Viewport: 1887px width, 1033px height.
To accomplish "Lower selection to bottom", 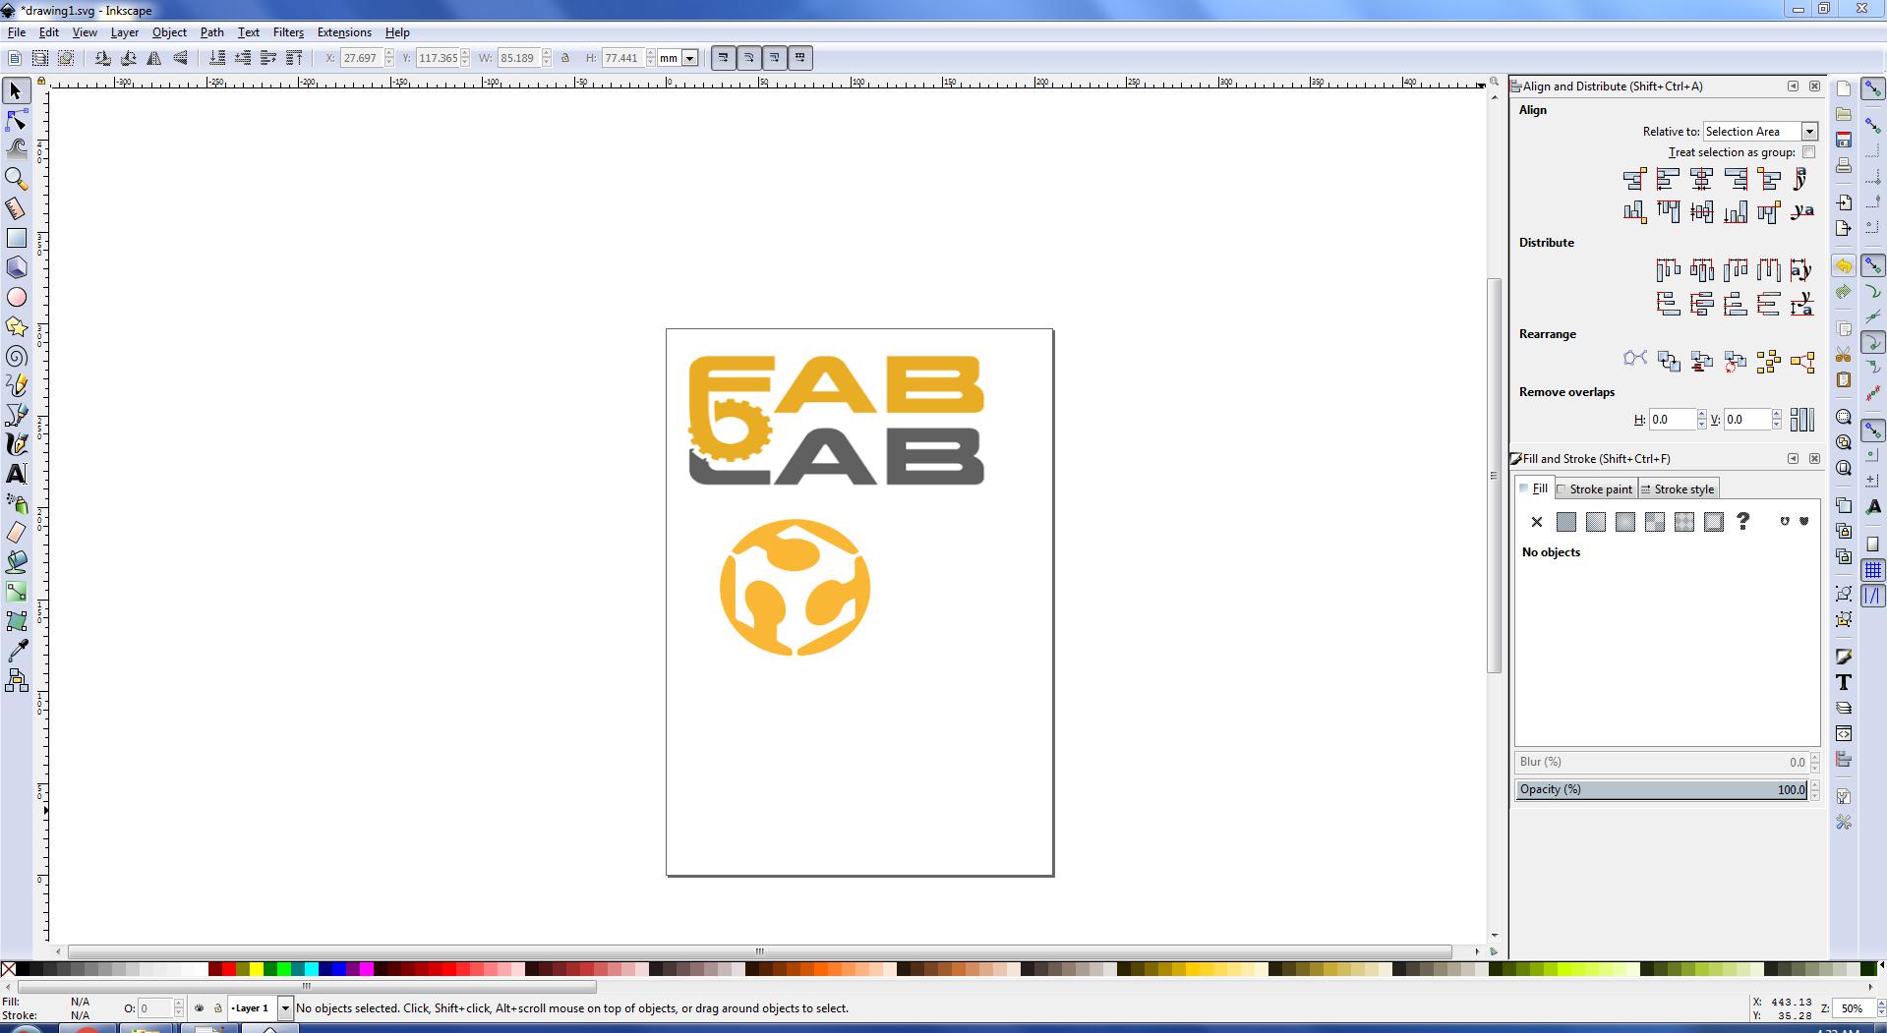I will pyautogui.click(x=217, y=58).
